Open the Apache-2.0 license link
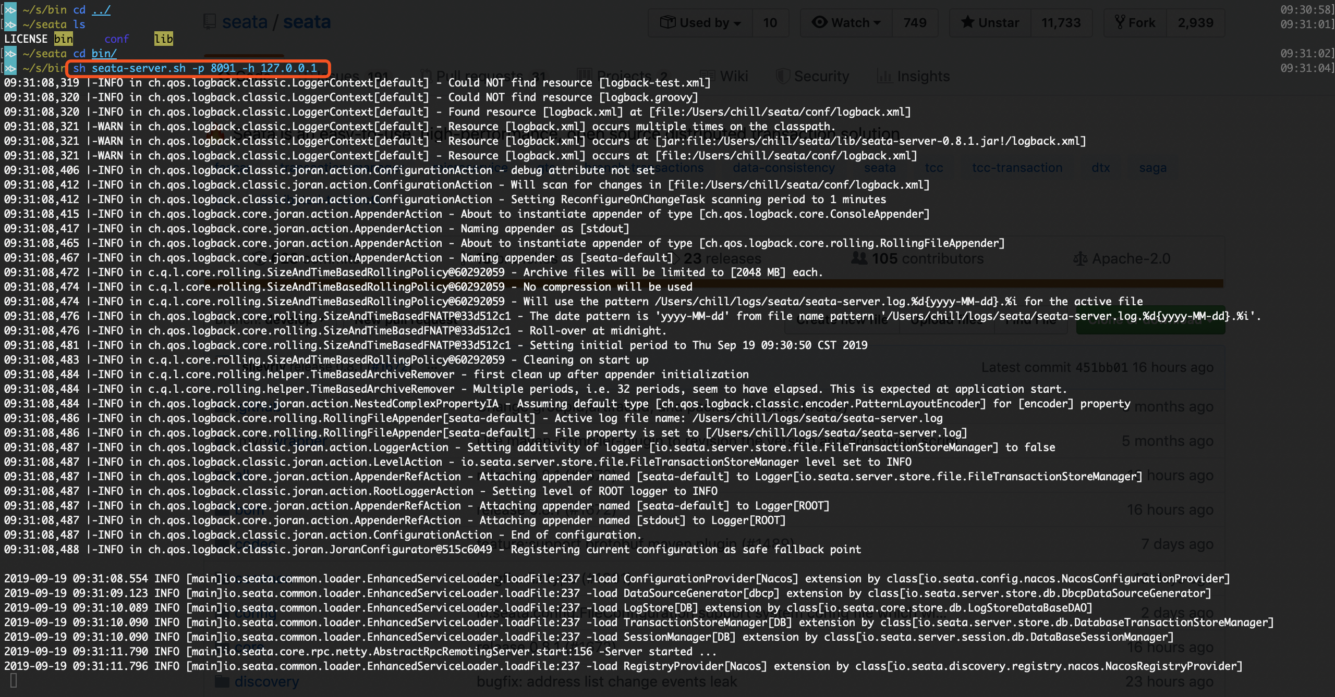 1122,258
